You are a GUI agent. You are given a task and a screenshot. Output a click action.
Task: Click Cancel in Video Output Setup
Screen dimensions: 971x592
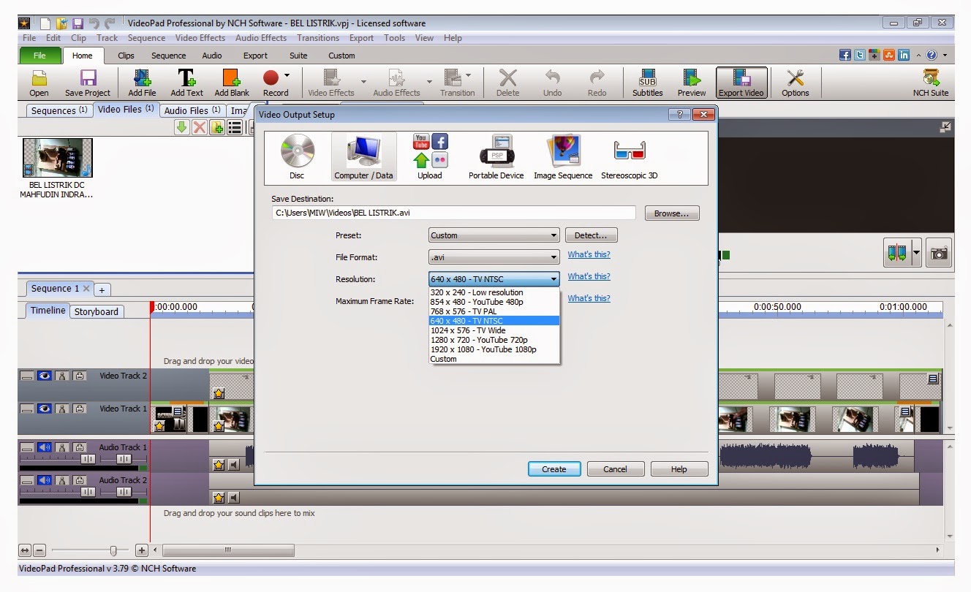[616, 469]
